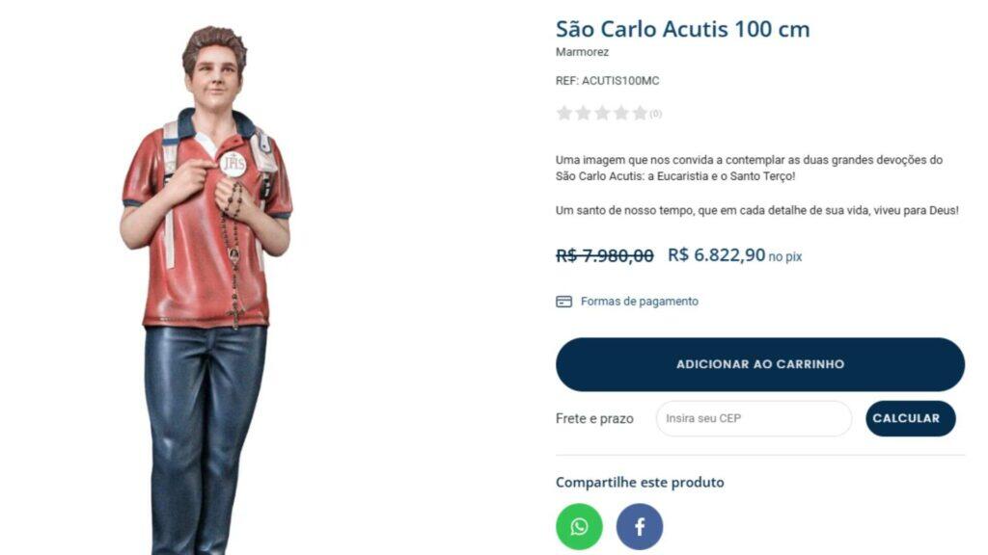Image resolution: width=988 pixels, height=555 pixels.
Task: Click the credit card payment icon
Action: pyautogui.click(x=563, y=302)
